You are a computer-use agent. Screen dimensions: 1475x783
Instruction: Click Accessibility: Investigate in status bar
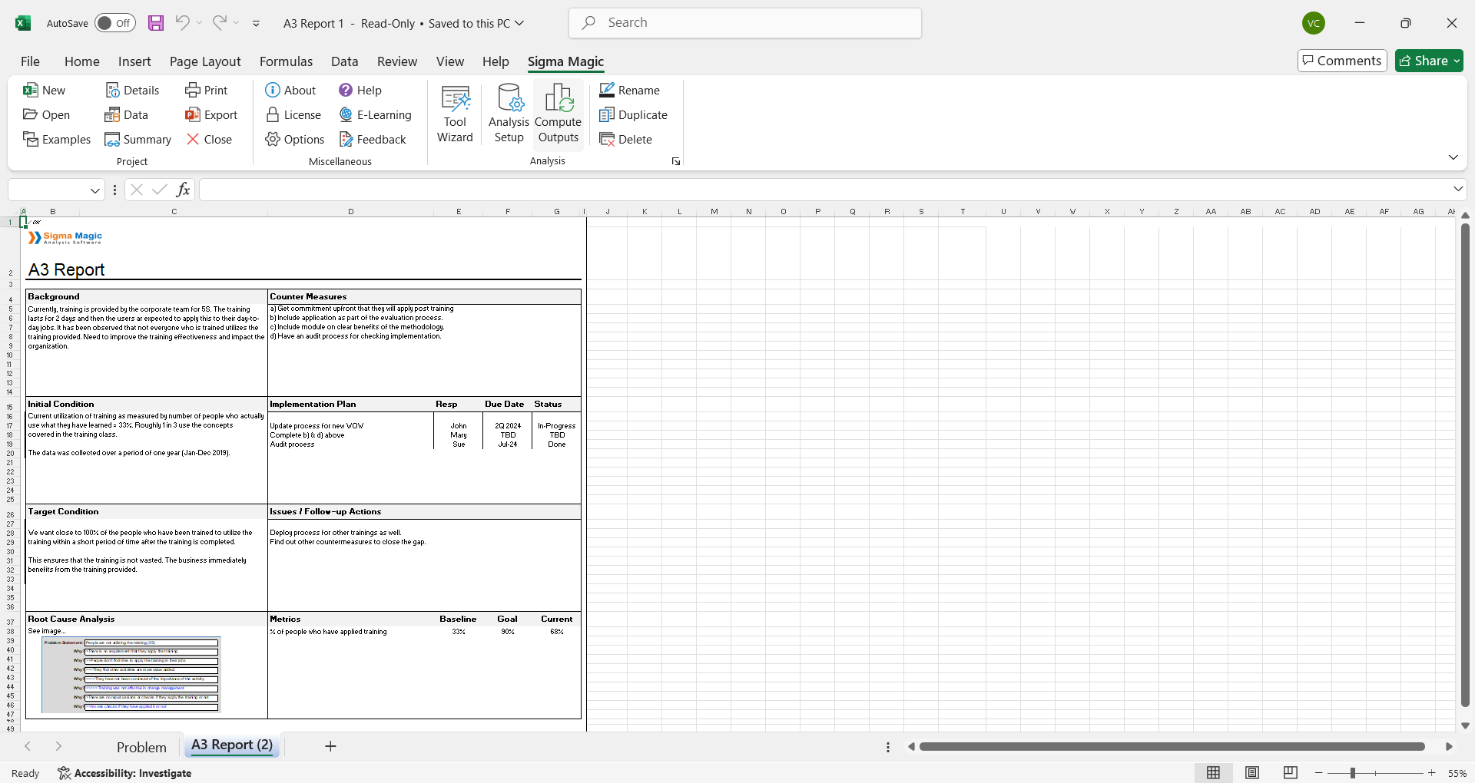[x=124, y=773]
